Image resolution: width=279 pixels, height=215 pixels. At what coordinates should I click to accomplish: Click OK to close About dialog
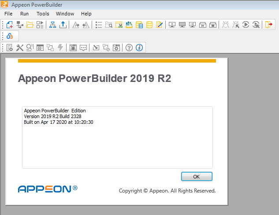pyautogui.click(x=197, y=176)
